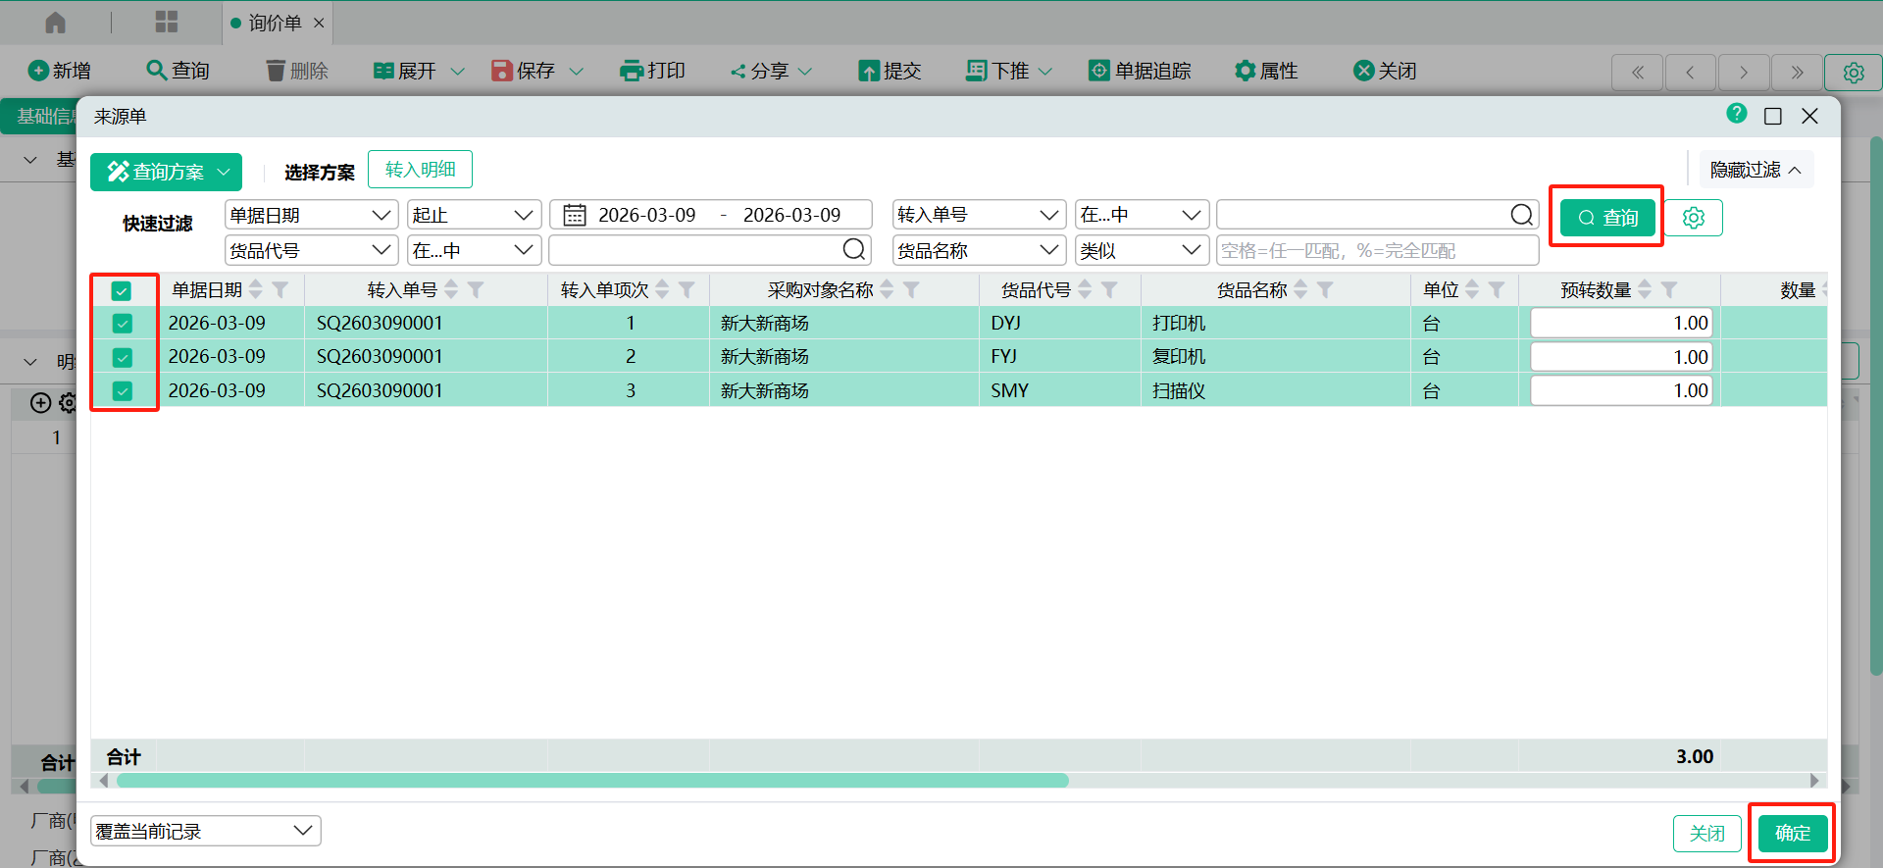Click the calendar icon in date range
The width and height of the screenshot is (1883, 868).
click(x=575, y=215)
